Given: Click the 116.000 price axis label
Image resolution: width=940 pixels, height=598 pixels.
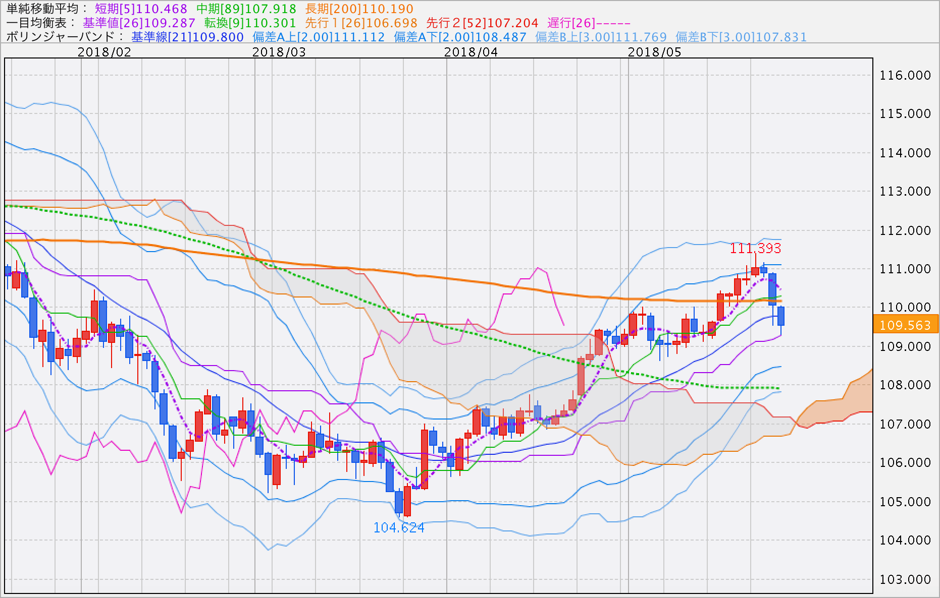Looking at the screenshot, I should click(905, 75).
